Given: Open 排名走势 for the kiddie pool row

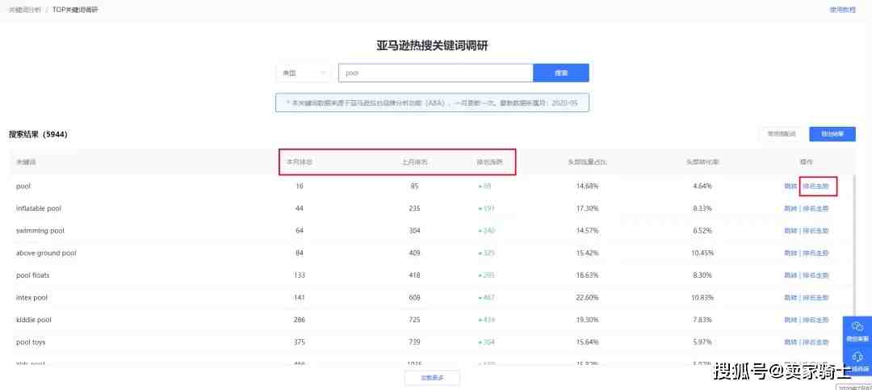Looking at the screenshot, I should pyautogui.click(x=815, y=320).
